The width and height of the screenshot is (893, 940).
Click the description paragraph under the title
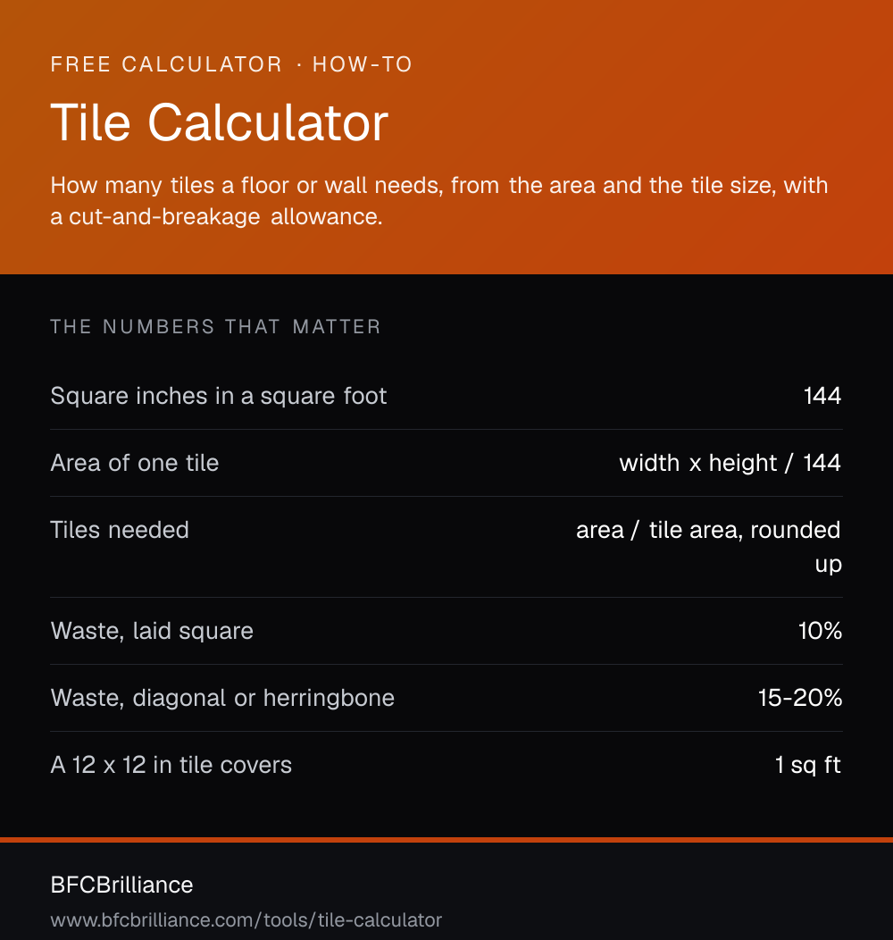coord(439,201)
